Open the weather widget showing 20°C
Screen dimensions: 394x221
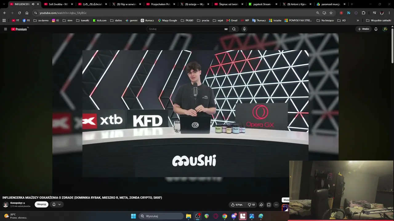[15, 216]
